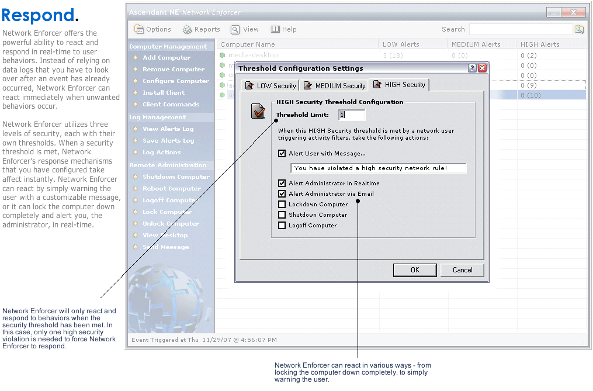Viewport: 593px width, 391px height.
Task: Select the HIGH Security tab
Action: (399, 84)
